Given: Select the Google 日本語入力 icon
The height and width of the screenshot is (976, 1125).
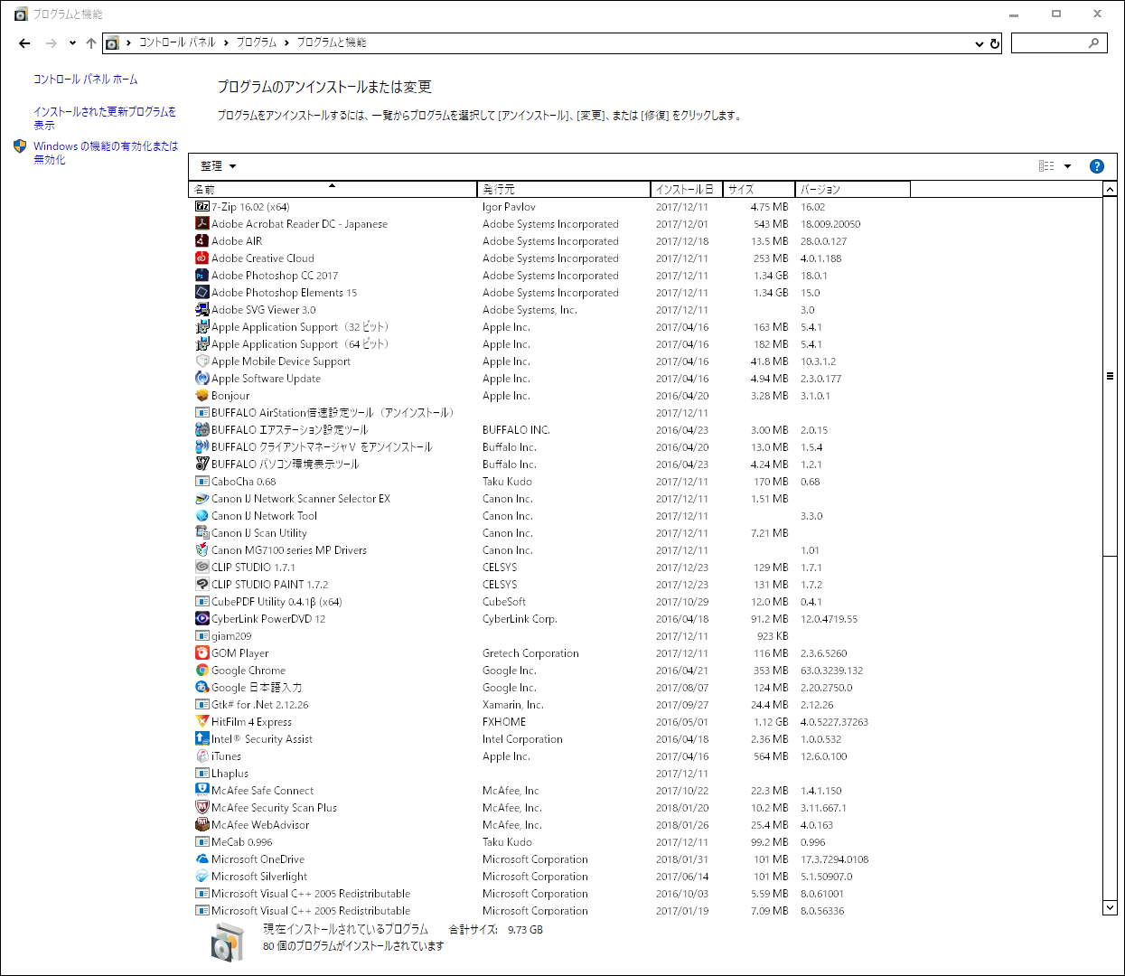Looking at the screenshot, I should point(202,688).
